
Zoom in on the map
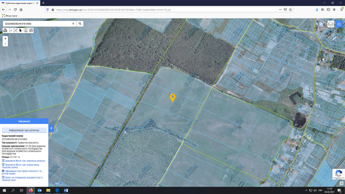tap(5, 39)
